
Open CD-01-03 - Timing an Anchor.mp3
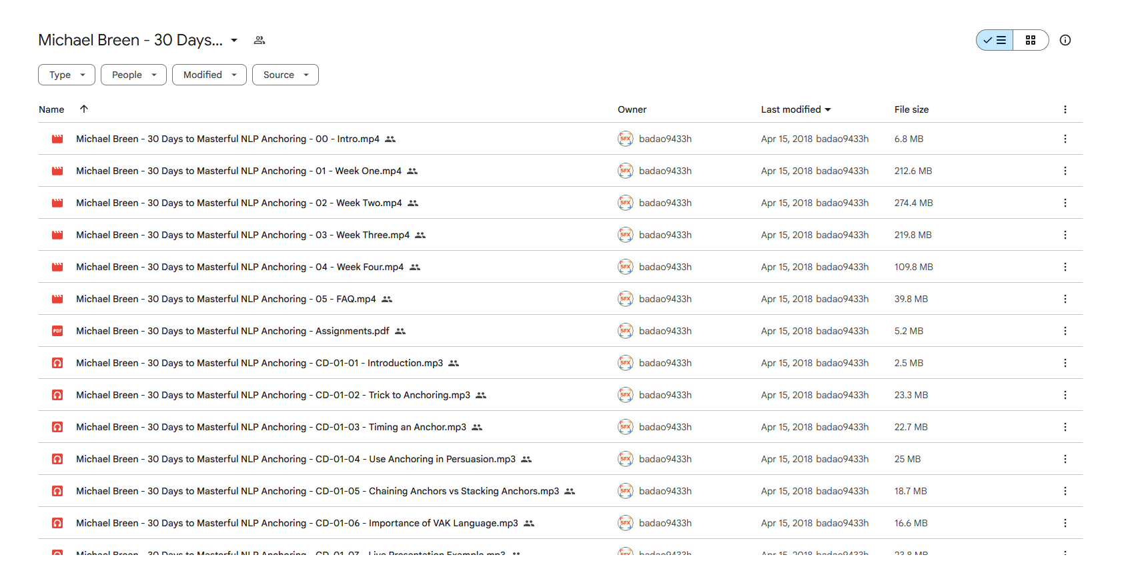271,427
